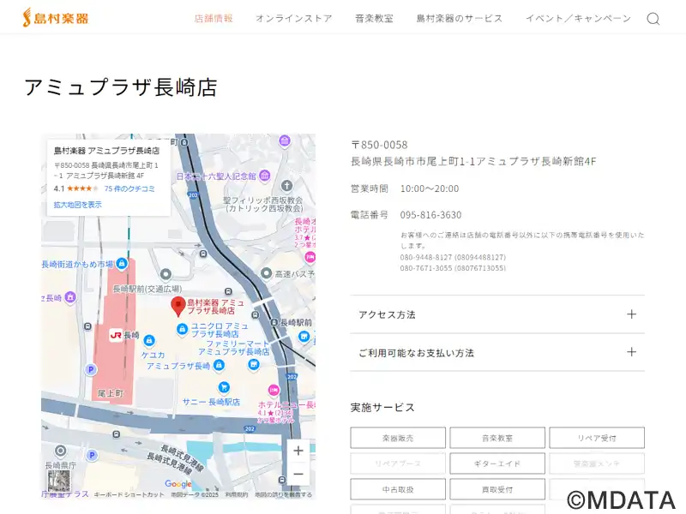This screenshot has height=514, width=686.
Task: Switch map to satellite view thumbnail
Action: coord(59,481)
